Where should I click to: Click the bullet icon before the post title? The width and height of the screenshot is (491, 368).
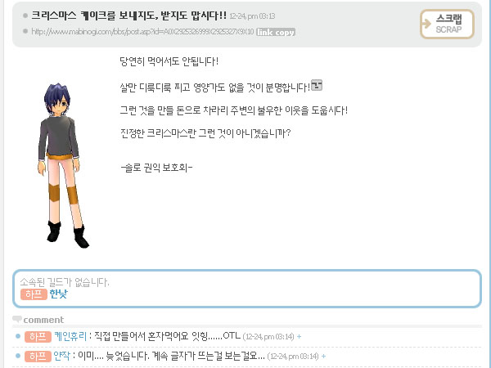coord(25,16)
